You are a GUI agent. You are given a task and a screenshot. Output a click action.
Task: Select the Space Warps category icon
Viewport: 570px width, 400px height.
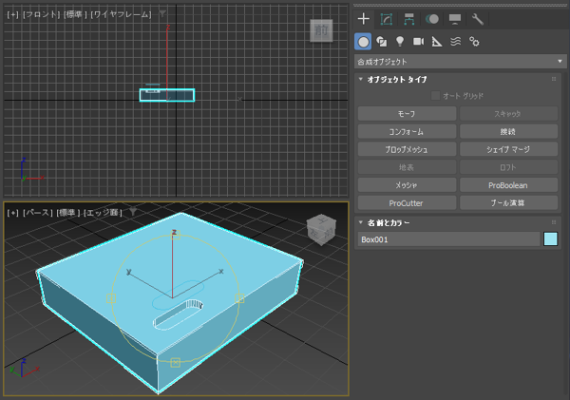coord(455,42)
